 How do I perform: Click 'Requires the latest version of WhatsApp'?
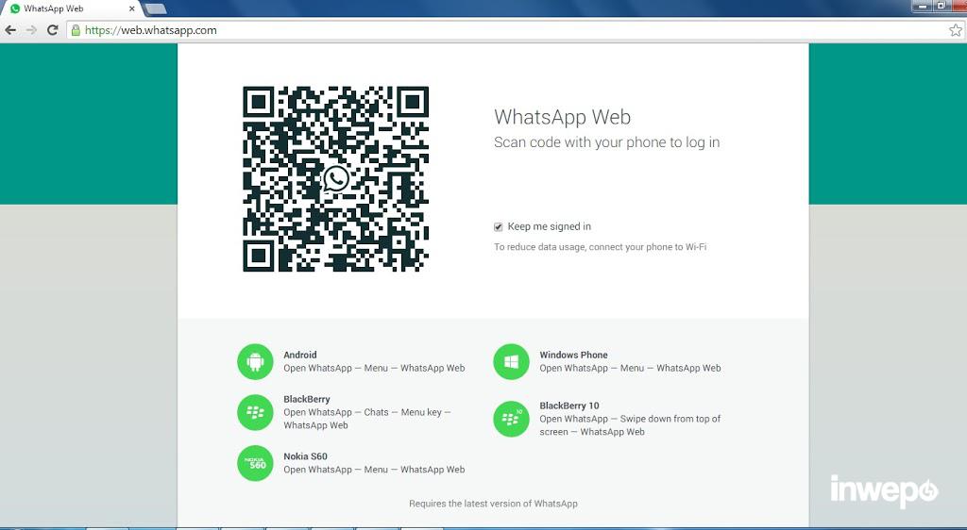(493, 504)
